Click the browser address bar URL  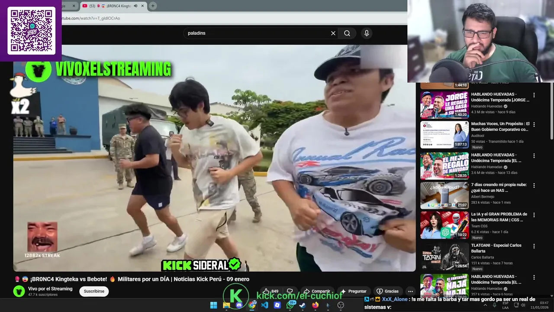point(91,18)
